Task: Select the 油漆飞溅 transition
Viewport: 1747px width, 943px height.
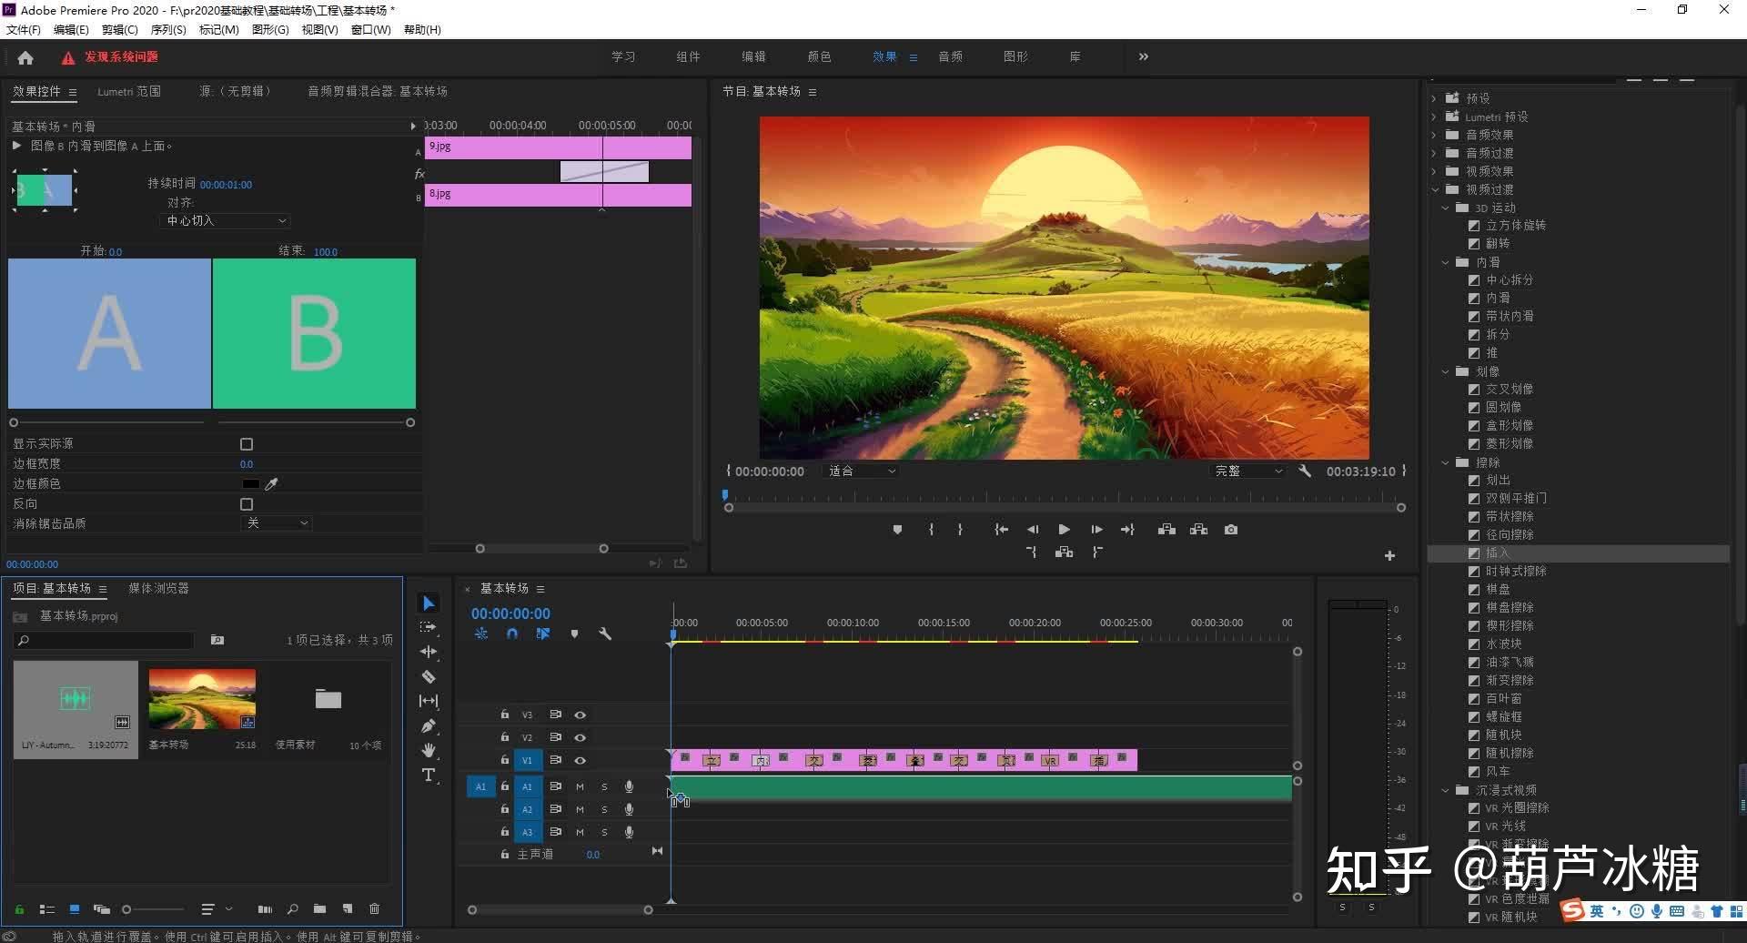Action: coord(1510,663)
